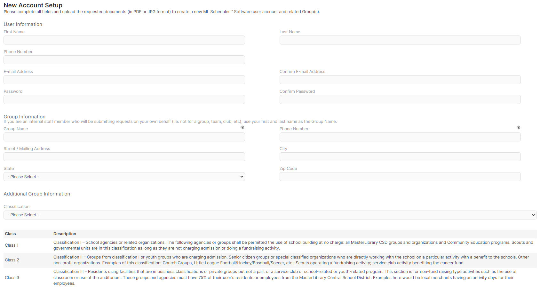
Task: Focus the Zip Code field
Action: click(x=400, y=177)
